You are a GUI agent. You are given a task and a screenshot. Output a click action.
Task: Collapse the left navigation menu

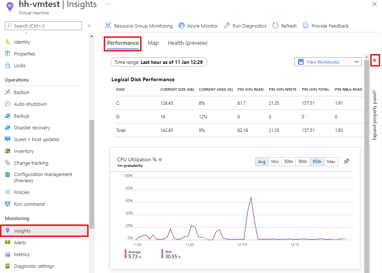click(89, 26)
